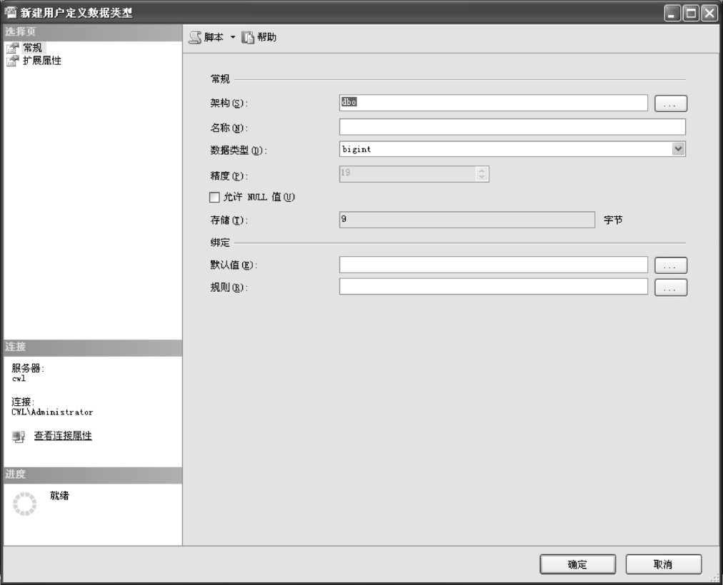The width and height of the screenshot is (723, 585).
Task: Click the 名称 name text box
Action: [x=512, y=126]
